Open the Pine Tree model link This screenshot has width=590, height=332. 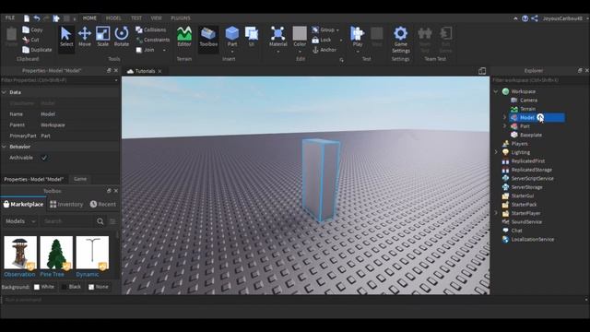point(52,275)
